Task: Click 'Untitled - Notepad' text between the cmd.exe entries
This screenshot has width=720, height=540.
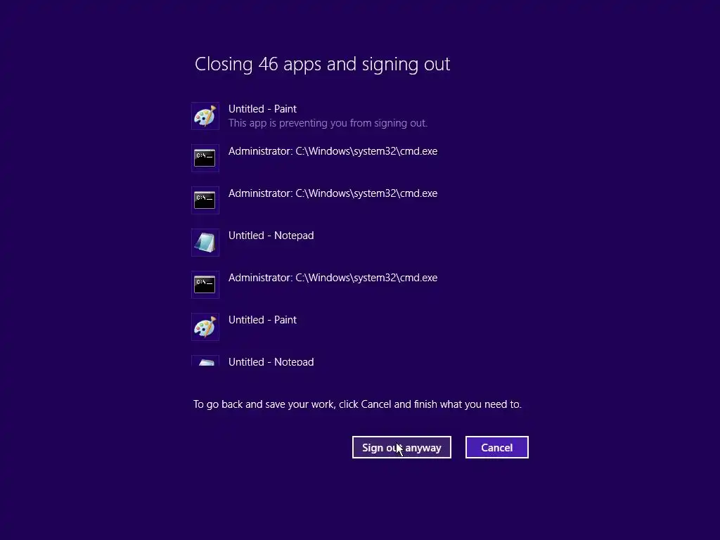Action: (271, 236)
